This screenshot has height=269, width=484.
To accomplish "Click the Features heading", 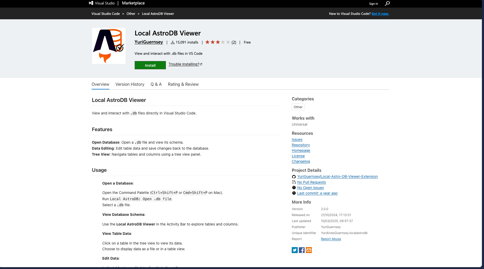I will [102, 129].
